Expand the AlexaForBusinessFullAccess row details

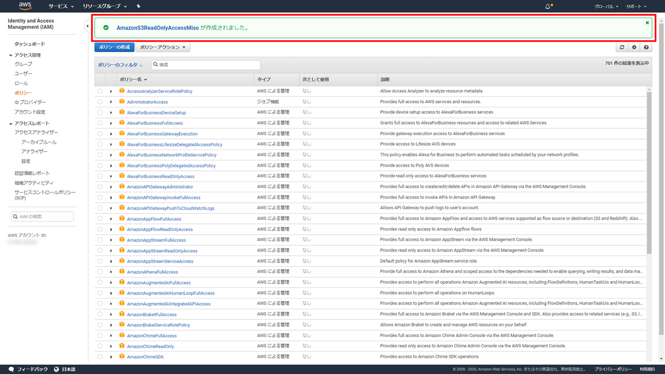(x=111, y=123)
